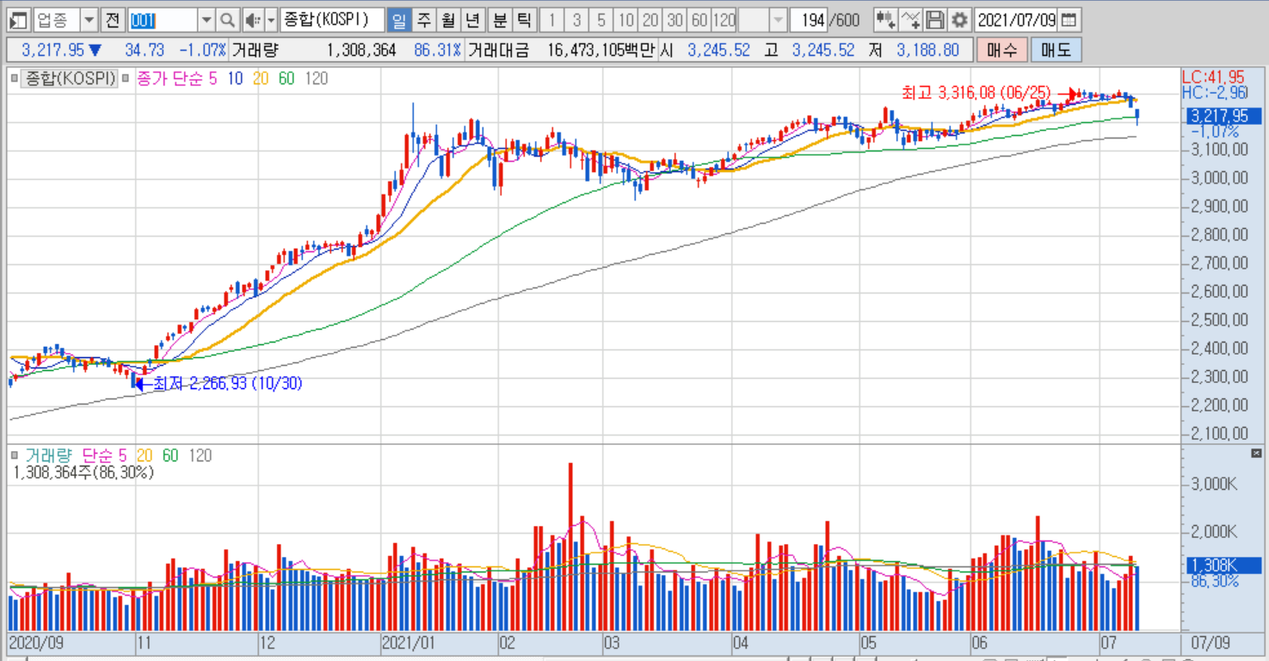1269x661 pixels.
Task: Click the green 60 price moving average label
Action: coord(286,79)
